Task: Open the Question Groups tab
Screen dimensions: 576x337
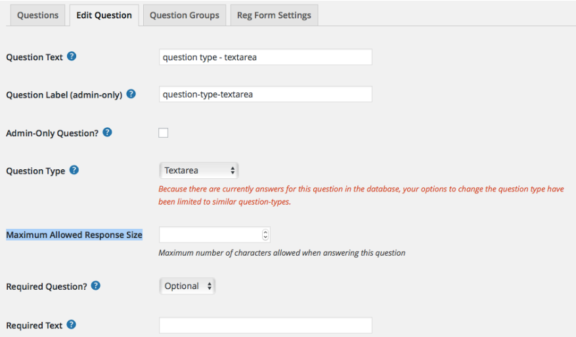Action: [185, 15]
